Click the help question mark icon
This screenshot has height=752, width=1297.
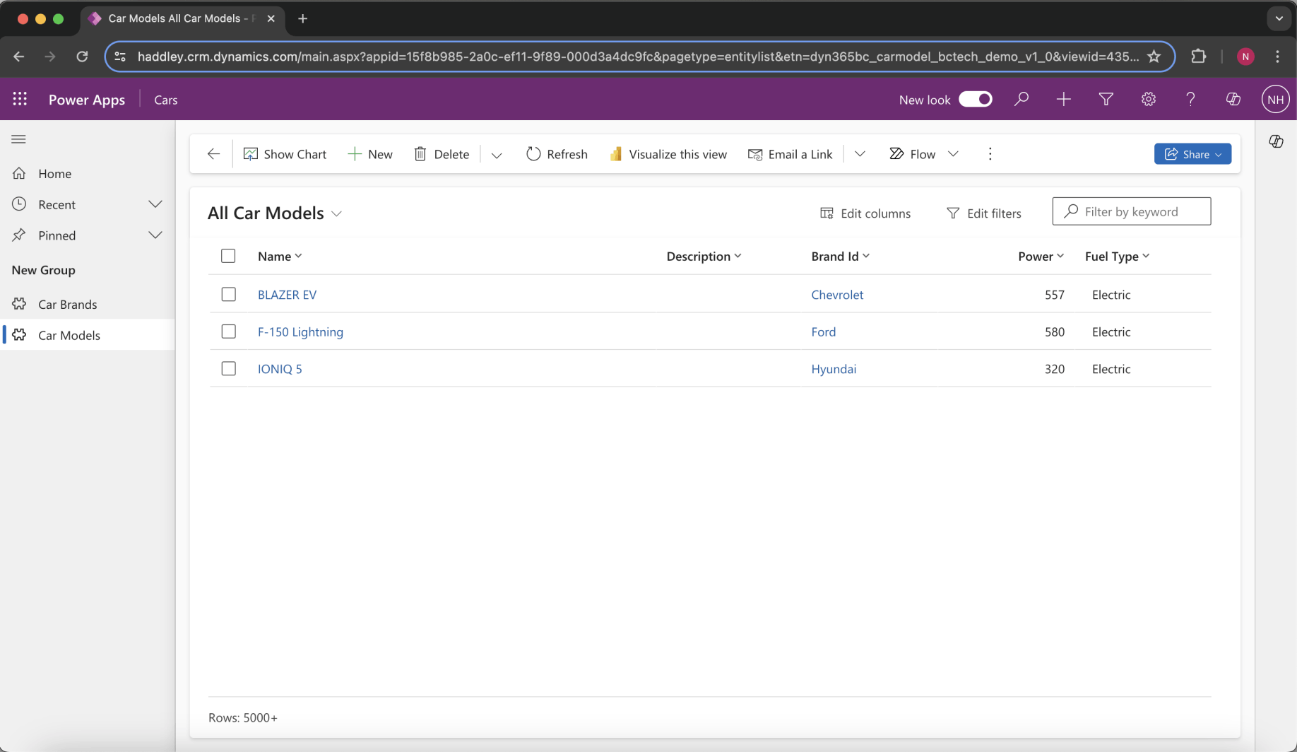click(x=1190, y=99)
